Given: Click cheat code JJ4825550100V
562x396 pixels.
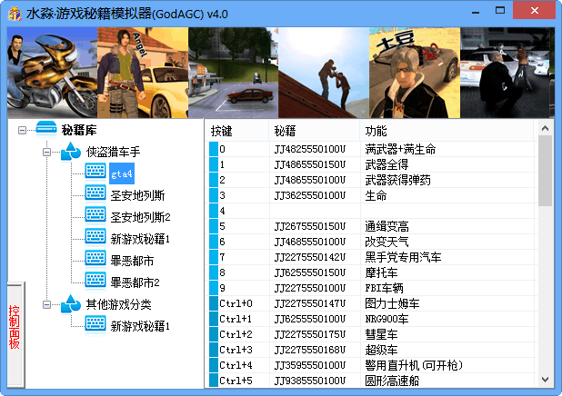Looking at the screenshot, I should tap(310, 149).
